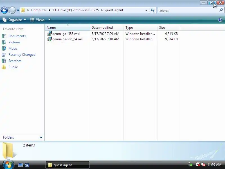Click the Views button
Image resolution: width=225 pixels, height=169 pixels.
pyautogui.click(x=38, y=20)
